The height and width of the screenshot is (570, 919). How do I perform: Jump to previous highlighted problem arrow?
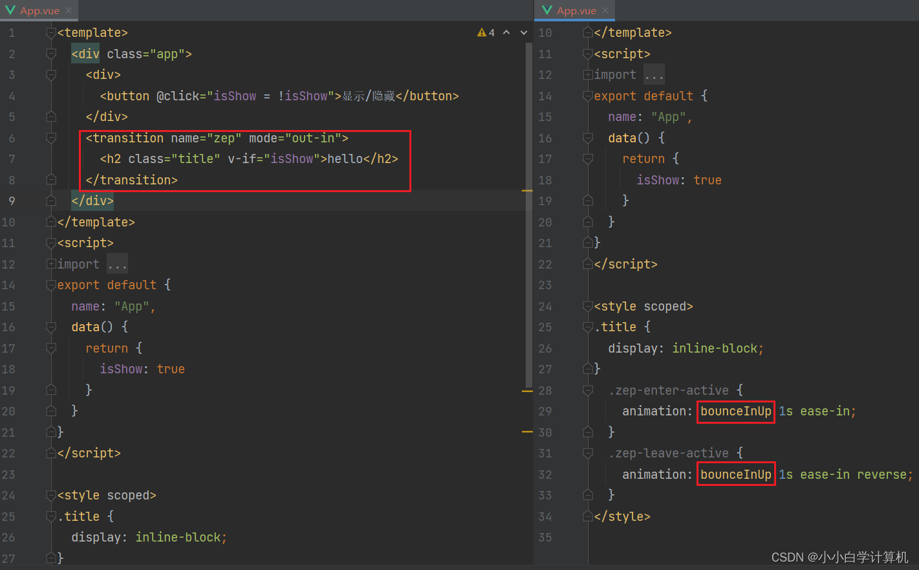pos(506,32)
